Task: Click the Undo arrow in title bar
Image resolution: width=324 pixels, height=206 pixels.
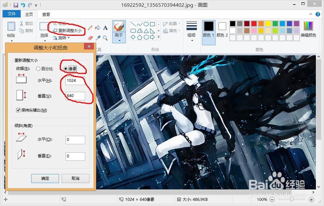Action: pos(23,5)
